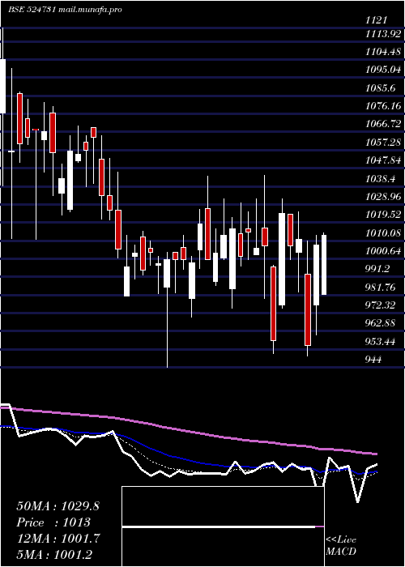
Task: Click the 944 price axis label
Action: tap(375, 360)
